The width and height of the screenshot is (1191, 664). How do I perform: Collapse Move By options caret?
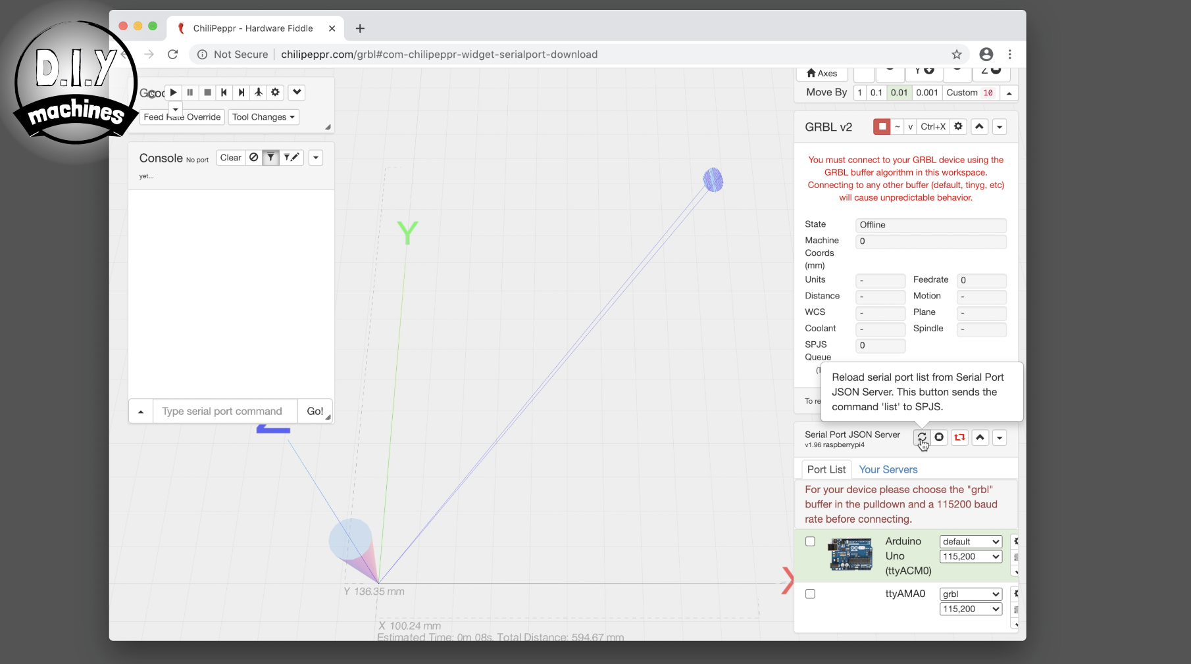coord(1009,93)
